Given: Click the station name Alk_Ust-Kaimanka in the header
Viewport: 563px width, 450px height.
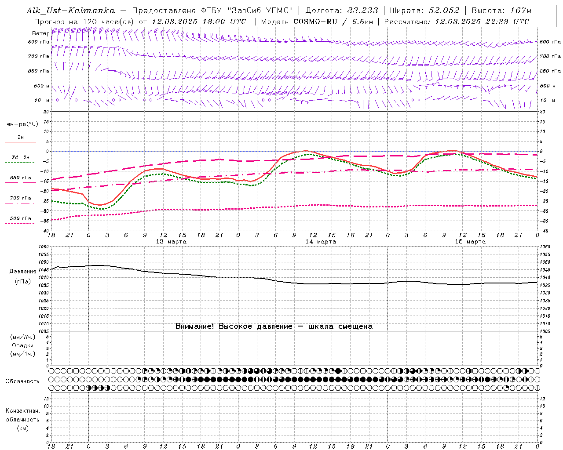Looking at the screenshot, I should pyautogui.click(x=71, y=11).
